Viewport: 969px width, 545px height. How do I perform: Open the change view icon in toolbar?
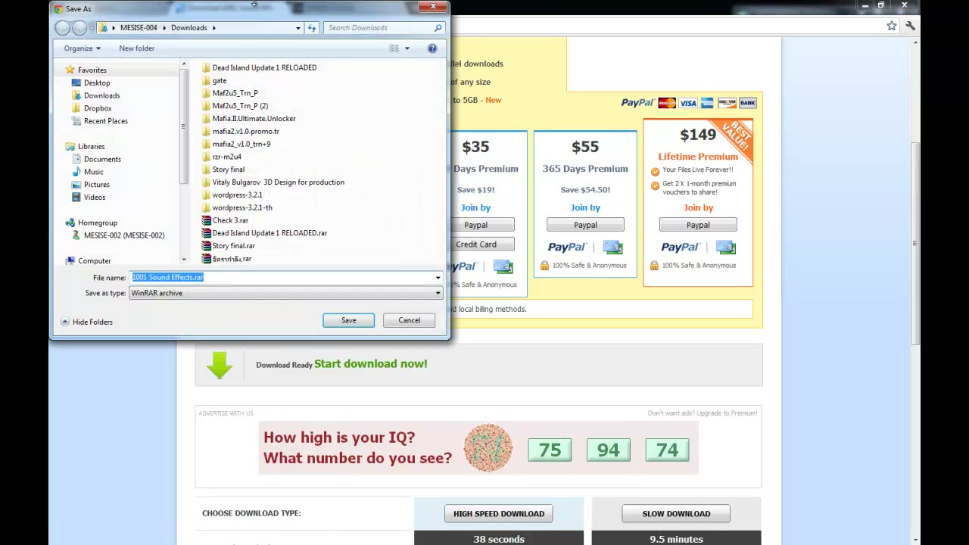394,48
